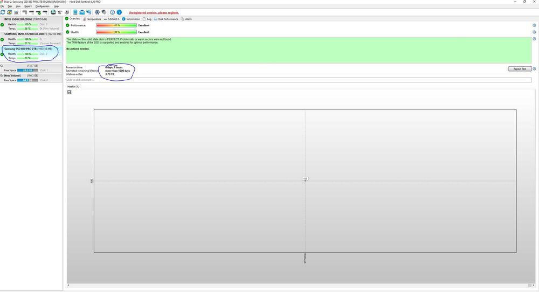Click the help icon beside Health row

tap(534, 32)
